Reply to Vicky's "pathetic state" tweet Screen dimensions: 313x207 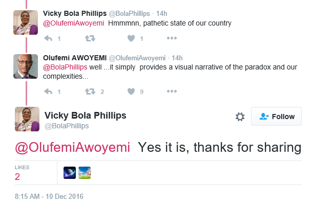point(49,38)
